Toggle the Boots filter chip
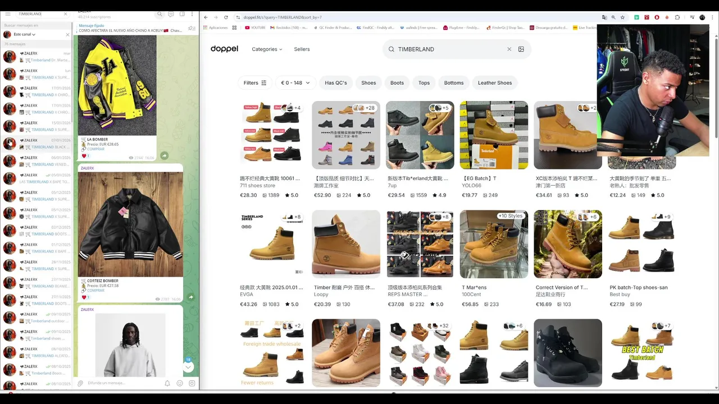719x404 pixels. click(397, 82)
